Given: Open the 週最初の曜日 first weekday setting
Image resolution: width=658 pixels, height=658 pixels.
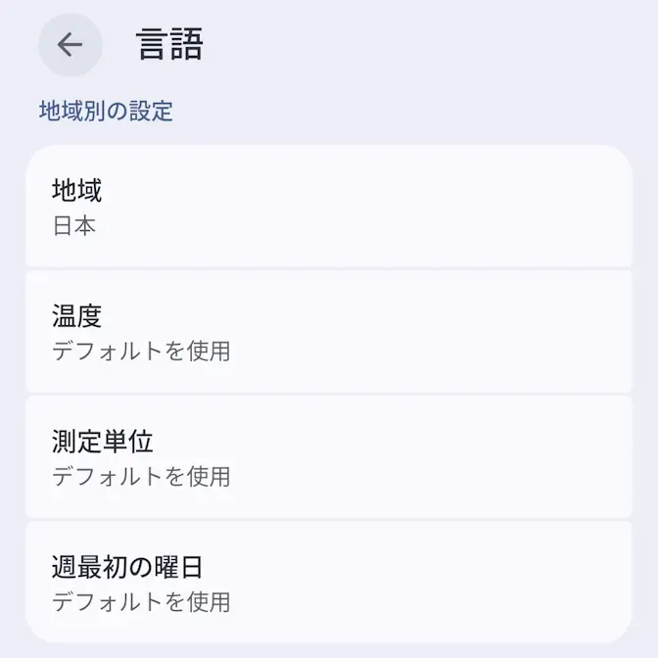Looking at the screenshot, I should tap(329, 582).
